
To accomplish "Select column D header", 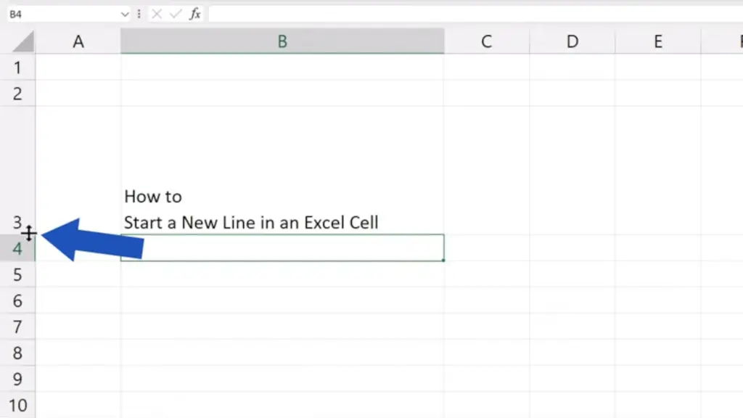I will pos(572,41).
